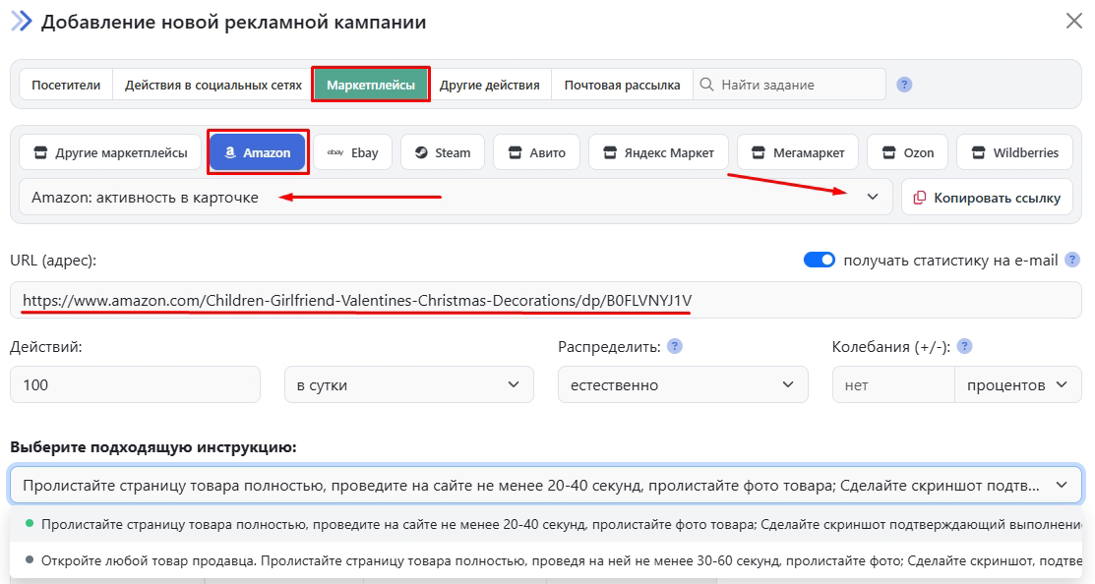
Task: Click the help icon beside the search field
Action: point(904,85)
